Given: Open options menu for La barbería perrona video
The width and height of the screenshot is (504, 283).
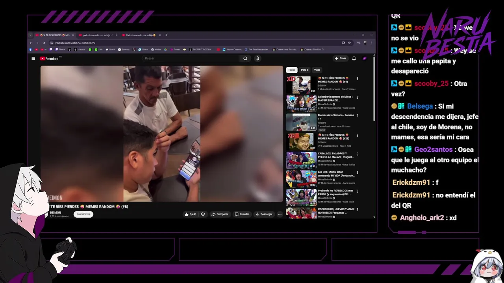Looking at the screenshot, I should 358,97.
